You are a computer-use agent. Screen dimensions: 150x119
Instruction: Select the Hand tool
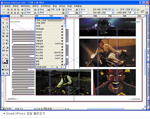coord(3,55)
